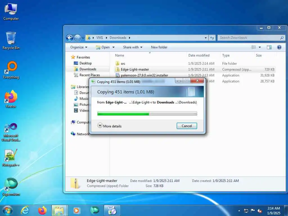Open the Computer desktop icon

point(11,12)
